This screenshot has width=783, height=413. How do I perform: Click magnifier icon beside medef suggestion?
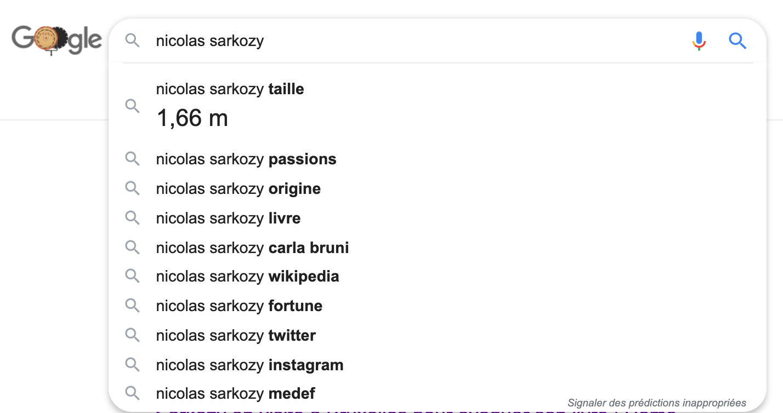132,393
